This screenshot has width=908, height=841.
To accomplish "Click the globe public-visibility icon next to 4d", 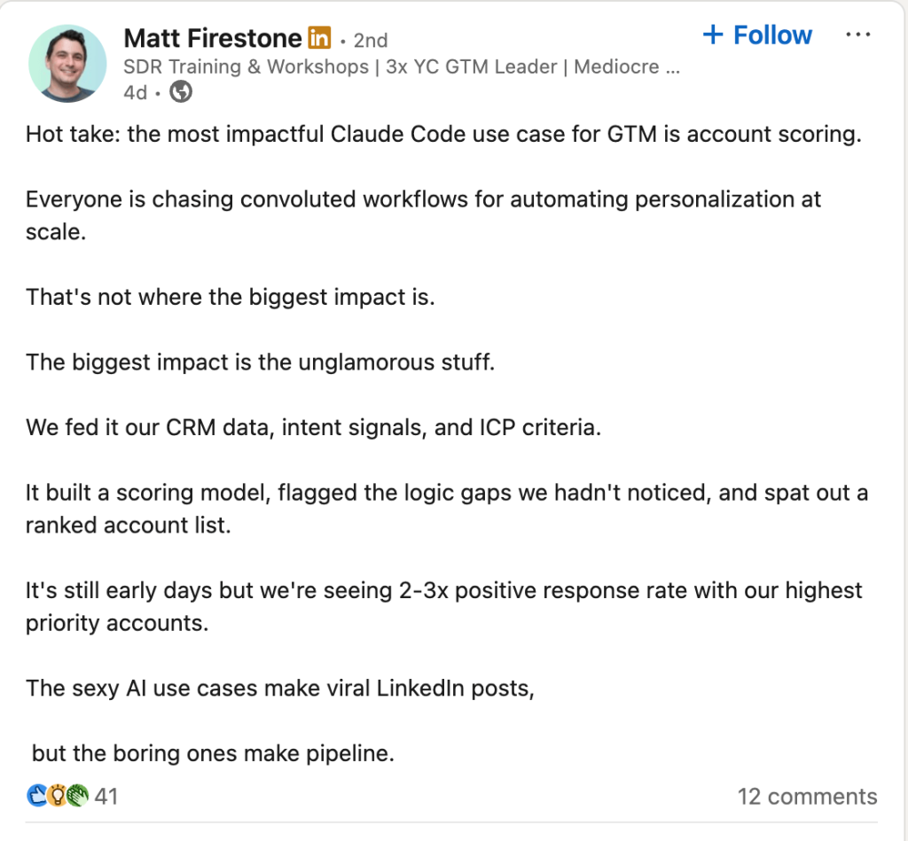I will pos(180,91).
